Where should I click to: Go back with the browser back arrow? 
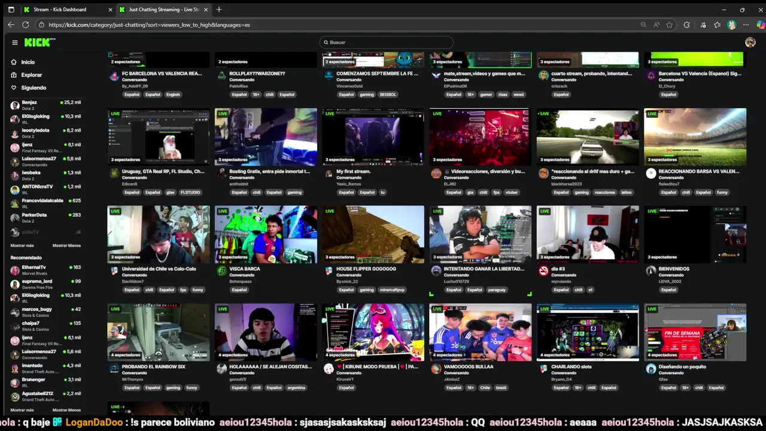coord(11,25)
